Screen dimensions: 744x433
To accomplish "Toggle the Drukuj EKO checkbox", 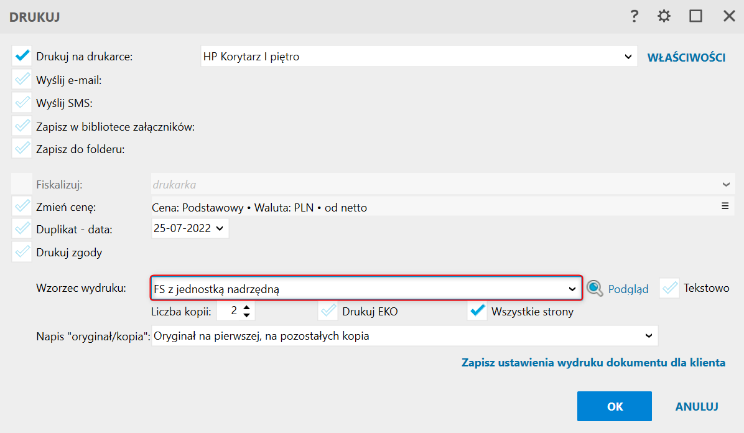I will click(328, 311).
